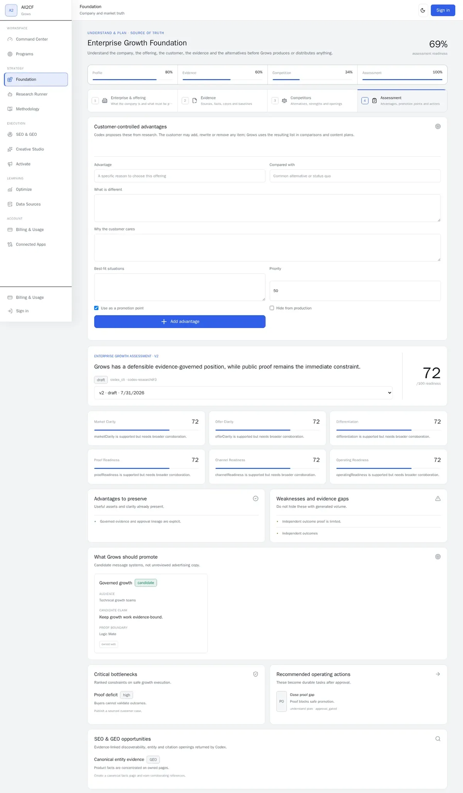
Task: Click the search icon in SEO & GEO opportunities
Action: pos(438,739)
